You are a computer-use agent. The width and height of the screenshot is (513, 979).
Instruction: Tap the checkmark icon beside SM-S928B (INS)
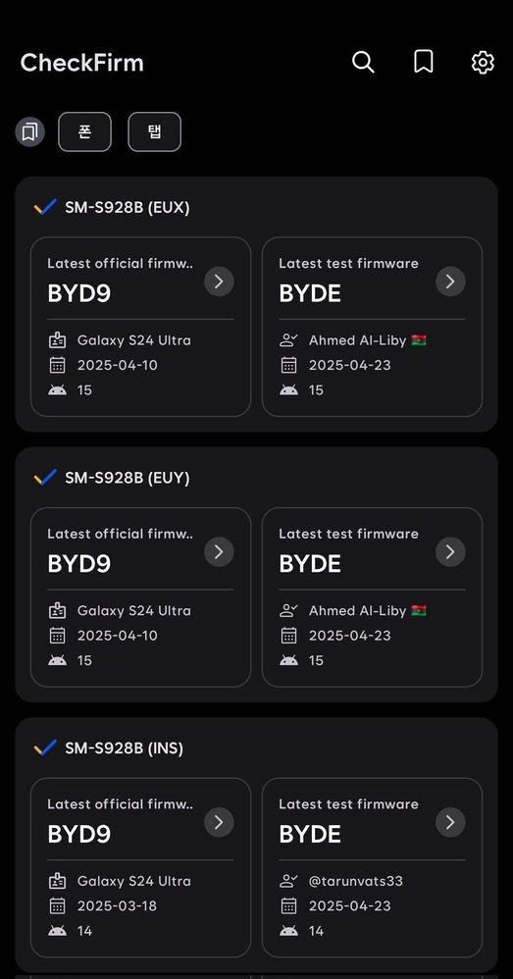pyautogui.click(x=45, y=748)
